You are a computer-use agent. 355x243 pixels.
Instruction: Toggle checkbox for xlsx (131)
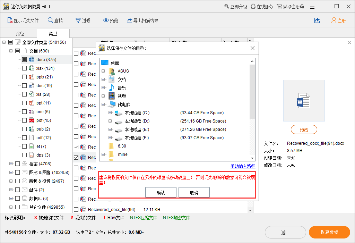tap(25, 68)
